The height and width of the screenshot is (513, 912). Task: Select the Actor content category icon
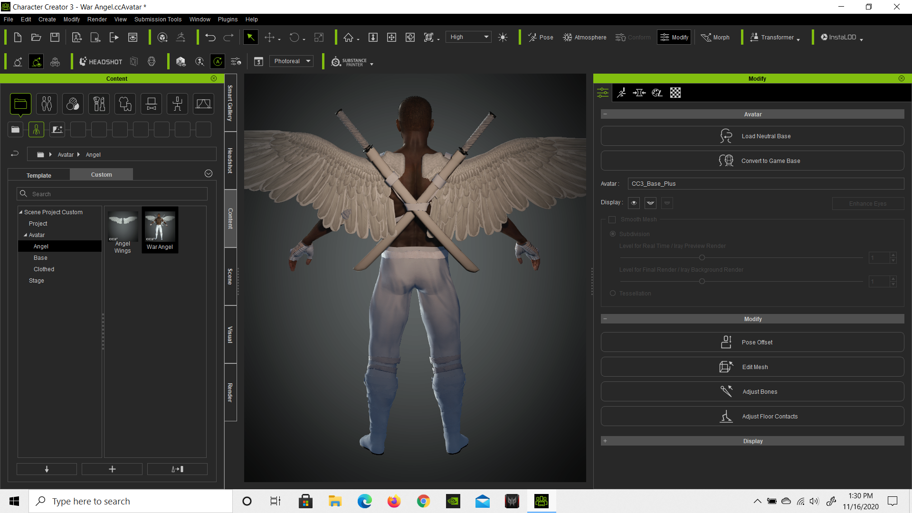pyautogui.click(x=47, y=104)
